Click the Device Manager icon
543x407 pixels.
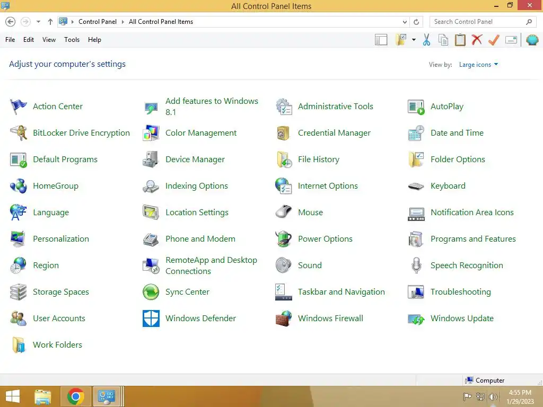(x=151, y=160)
